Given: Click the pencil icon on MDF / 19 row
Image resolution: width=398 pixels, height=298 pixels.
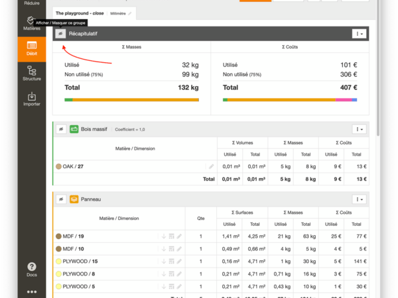Looking at the screenshot, I should point(179,236).
